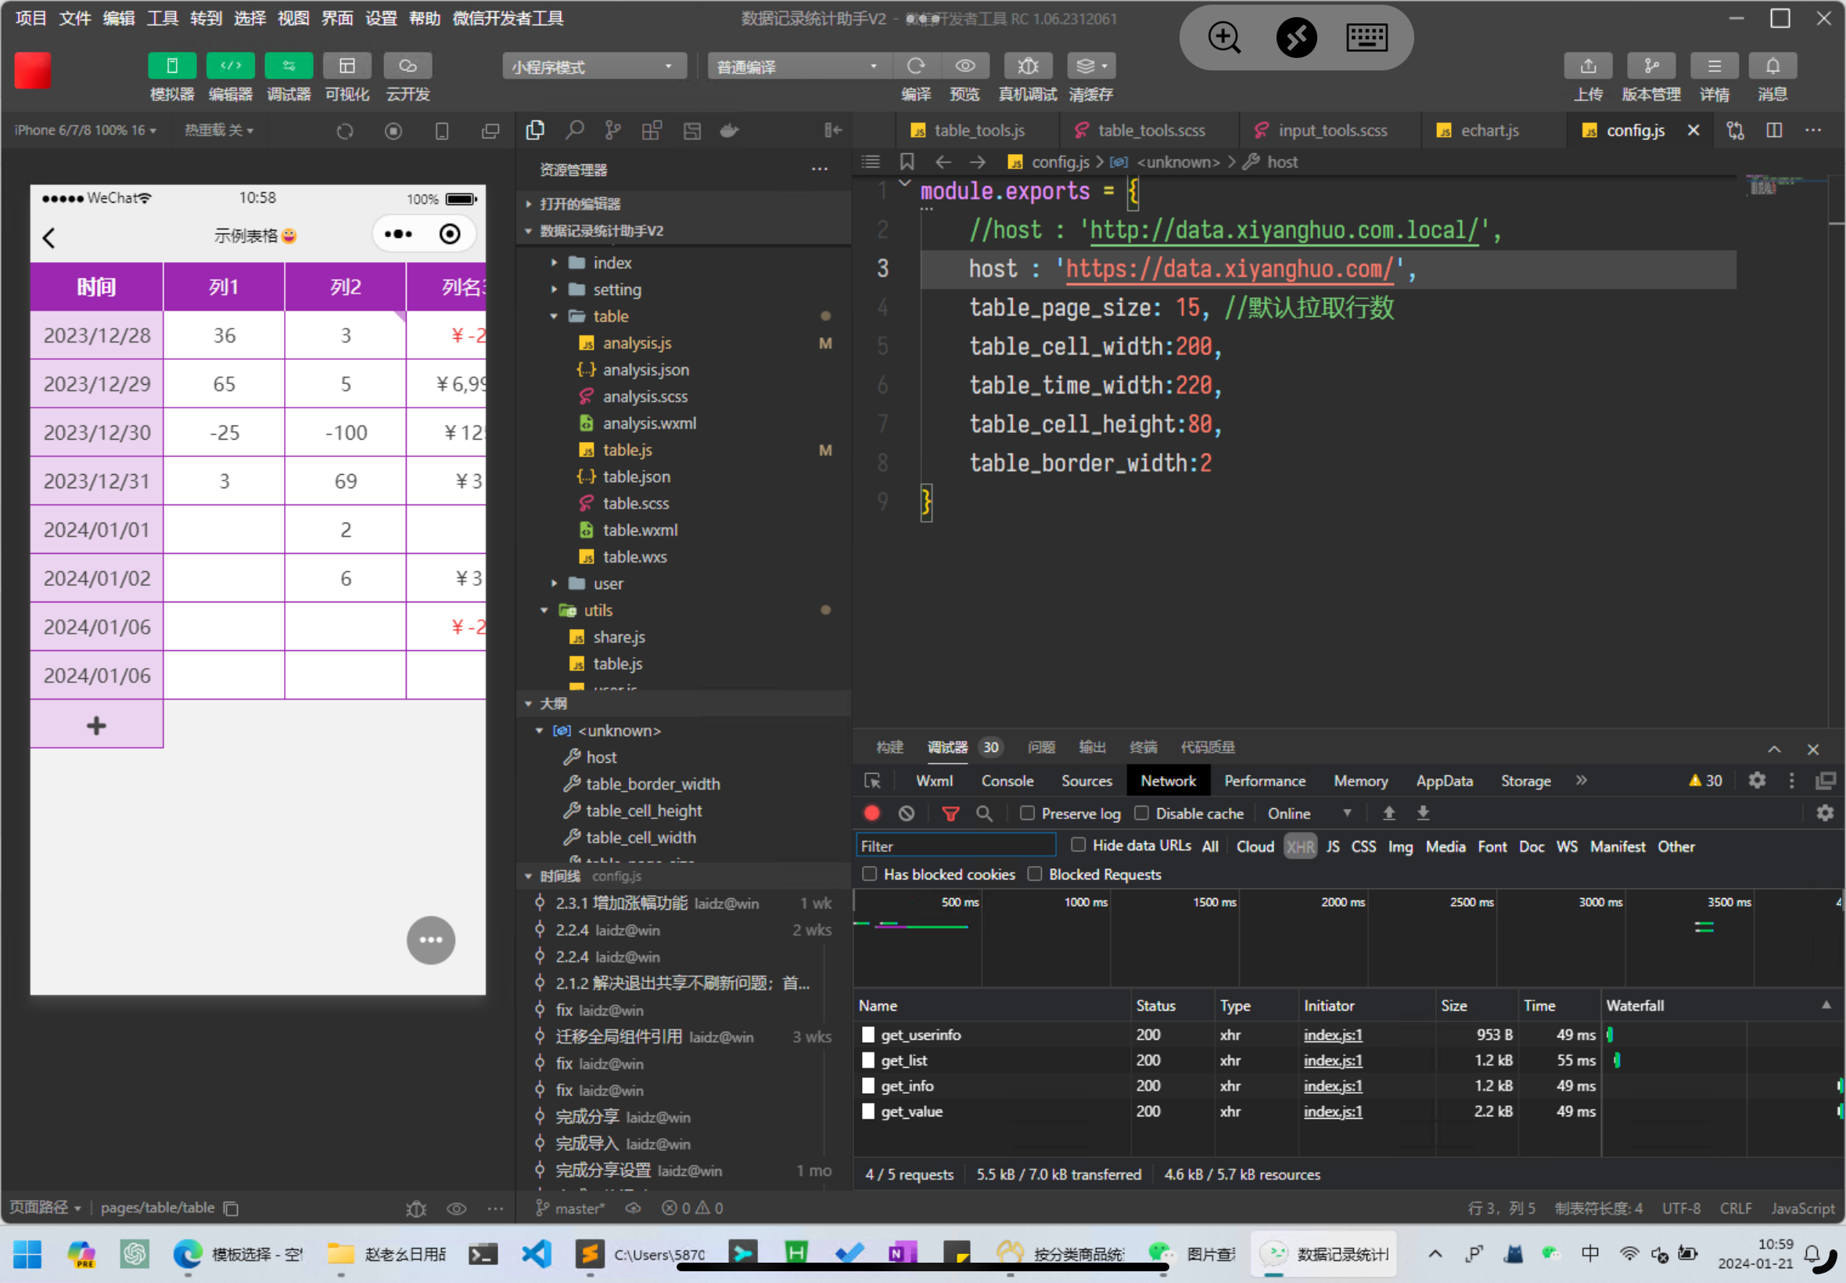Screen dimensions: 1846x1283
Task: Open version management icon
Action: (x=1650, y=66)
